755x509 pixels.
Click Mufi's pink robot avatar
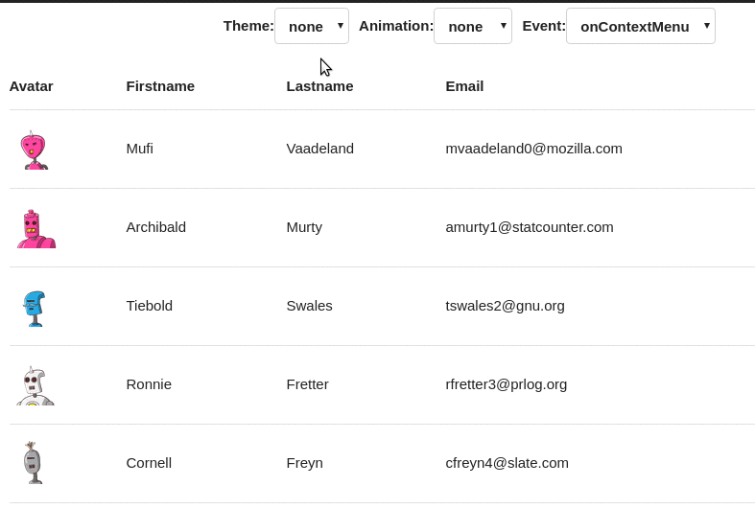pyautogui.click(x=34, y=150)
